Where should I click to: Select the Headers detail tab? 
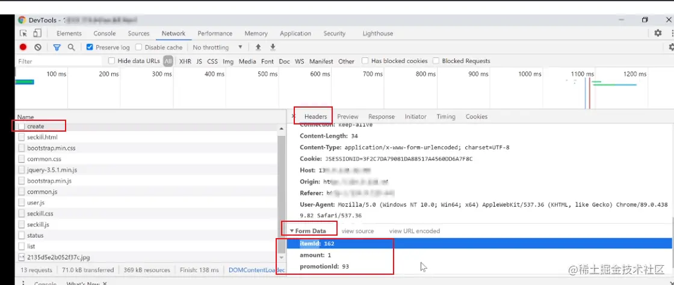(315, 116)
